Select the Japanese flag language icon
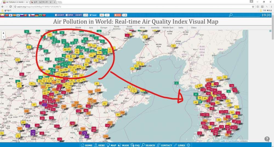The height and width of the screenshot is (147, 274). 11,15
